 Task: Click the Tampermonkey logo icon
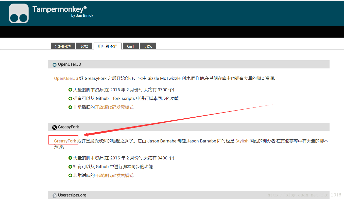(19, 13)
